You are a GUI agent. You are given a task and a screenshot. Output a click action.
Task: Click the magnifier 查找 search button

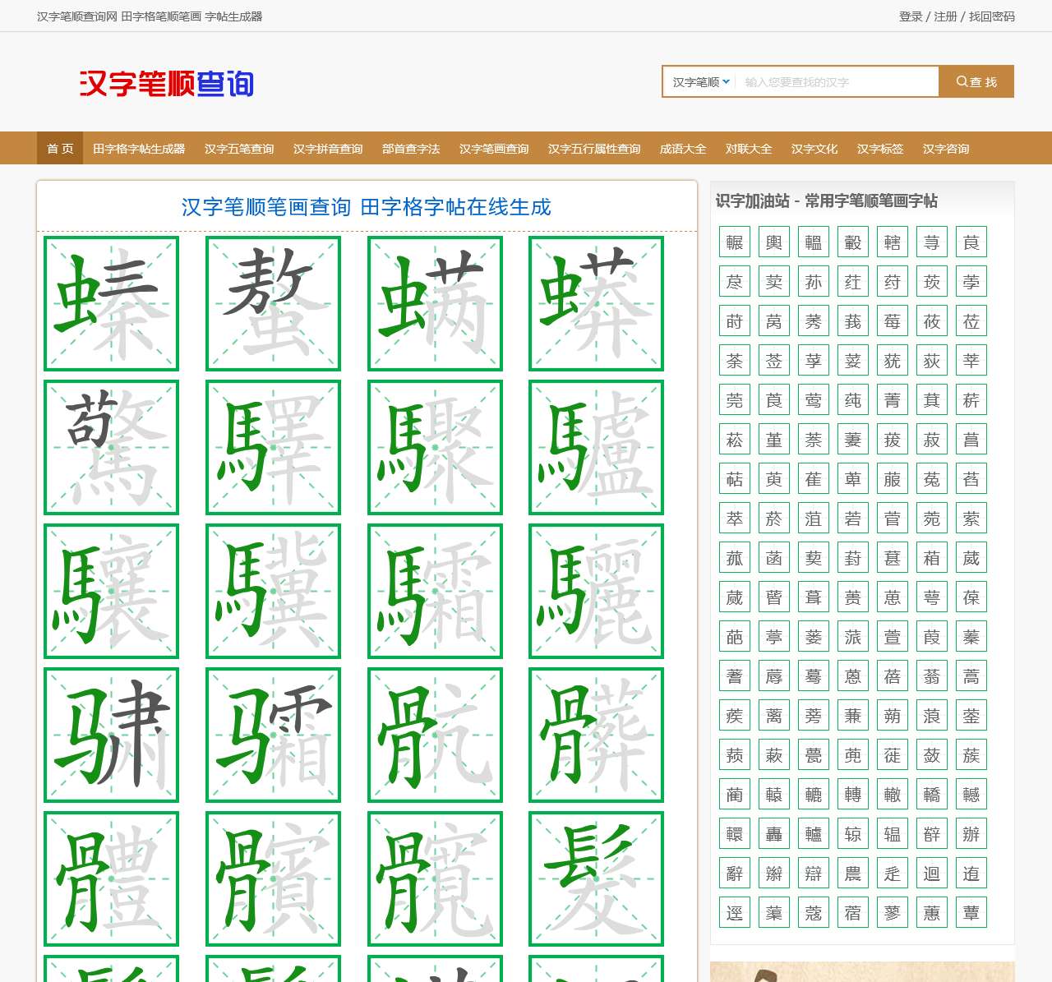pyautogui.click(x=976, y=81)
